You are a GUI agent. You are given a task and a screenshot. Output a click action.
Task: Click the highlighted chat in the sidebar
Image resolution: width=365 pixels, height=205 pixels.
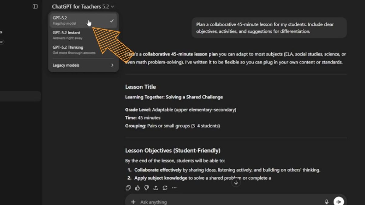click(x=20, y=96)
